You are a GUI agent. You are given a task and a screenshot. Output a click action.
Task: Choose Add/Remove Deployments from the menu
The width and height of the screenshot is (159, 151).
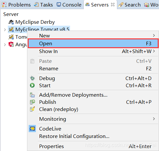coord(93,95)
